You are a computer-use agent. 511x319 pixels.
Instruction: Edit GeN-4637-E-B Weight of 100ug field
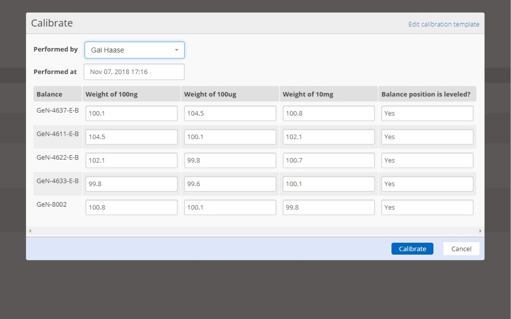click(x=230, y=113)
